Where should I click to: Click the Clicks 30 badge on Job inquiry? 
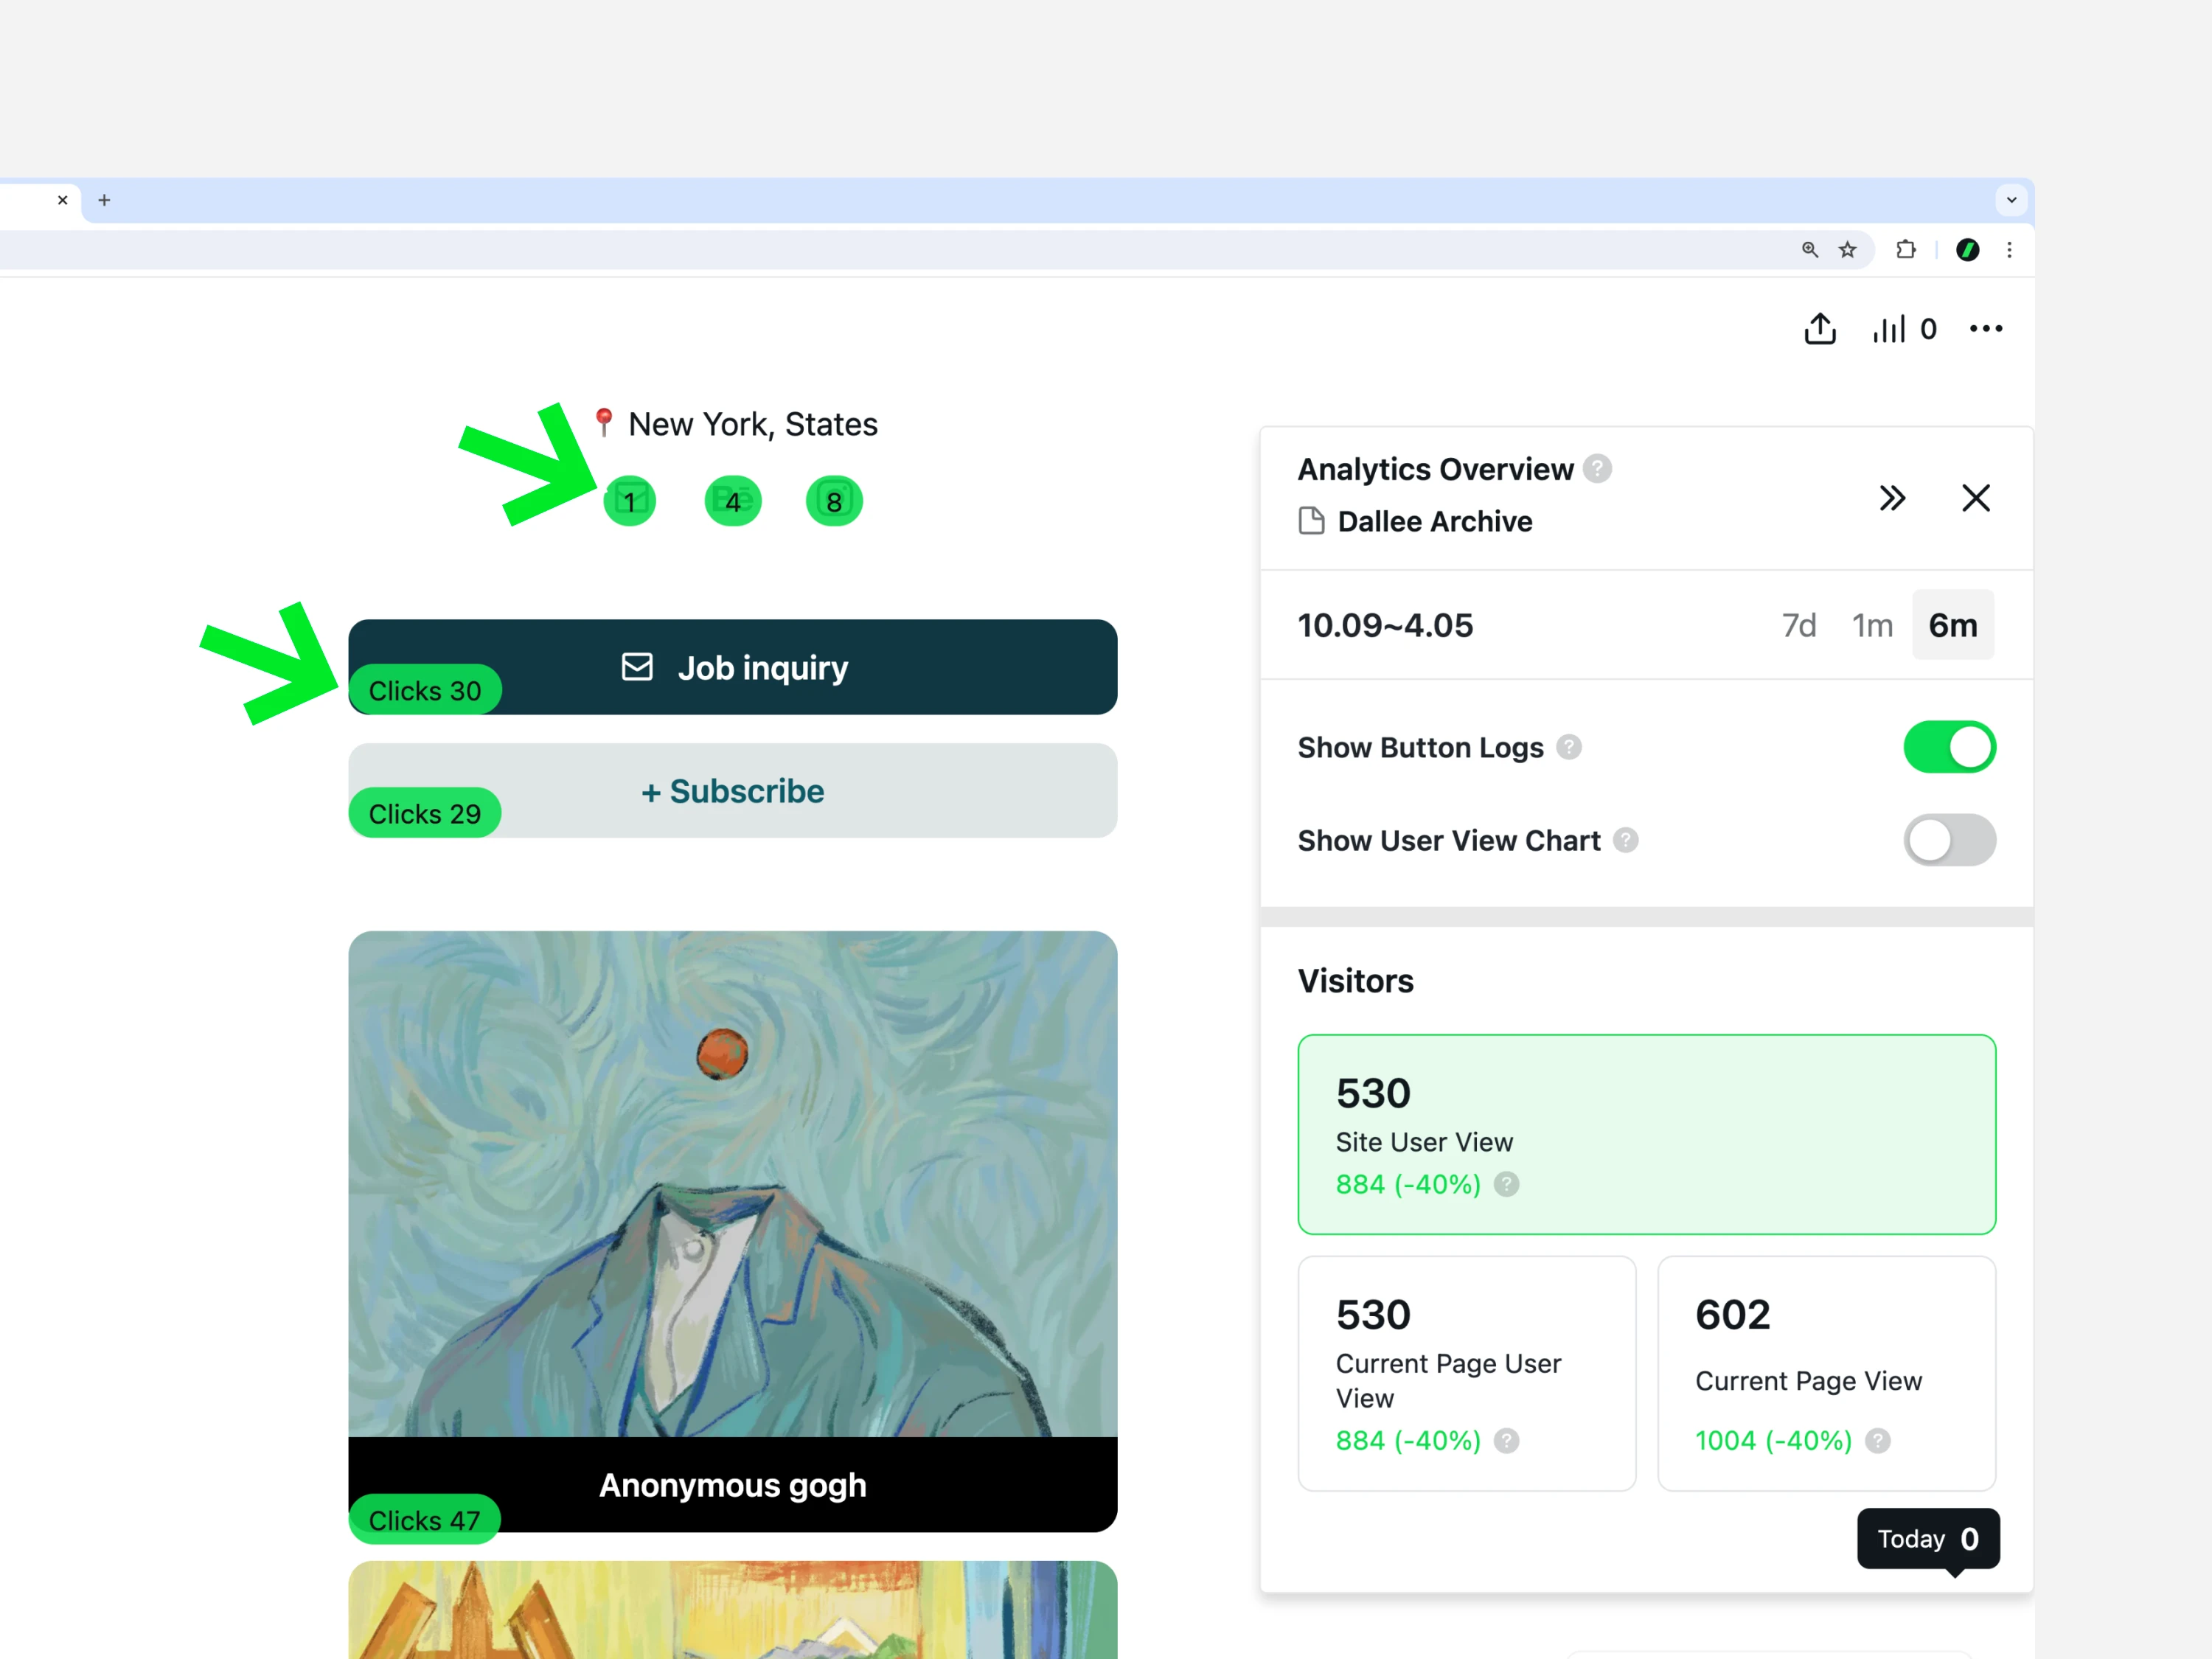(424, 690)
